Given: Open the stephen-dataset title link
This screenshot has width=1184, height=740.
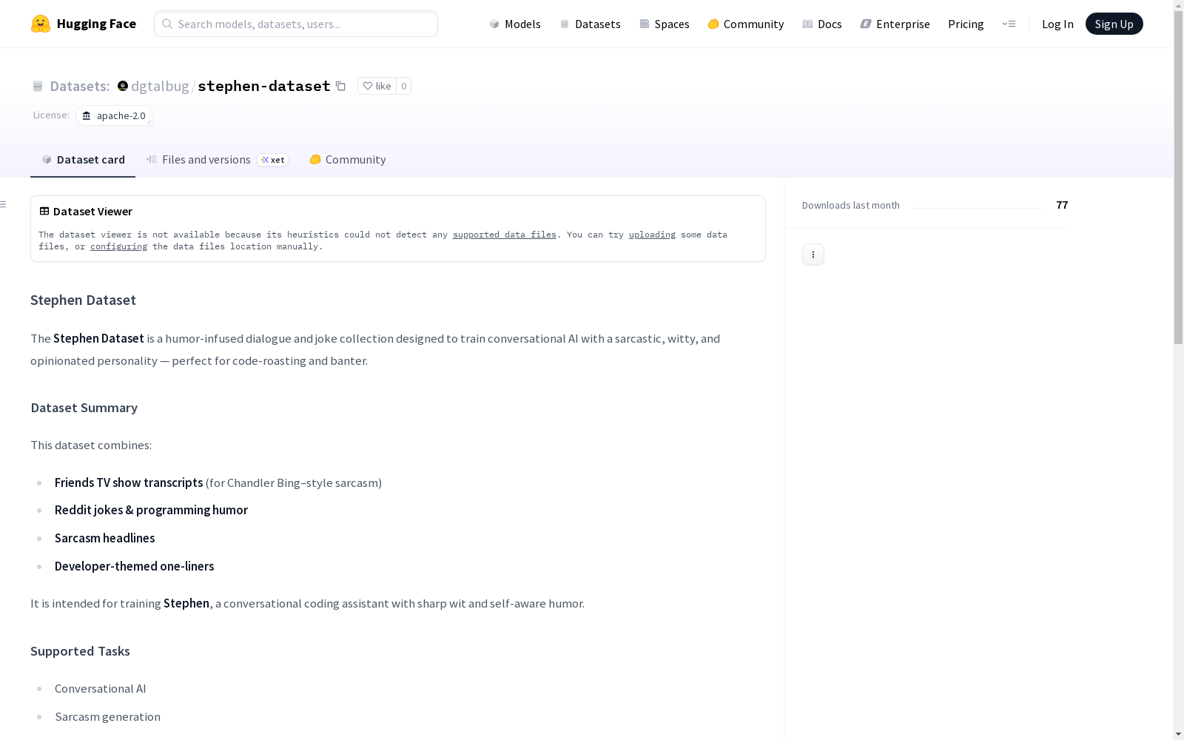Looking at the screenshot, I should 264,86.
